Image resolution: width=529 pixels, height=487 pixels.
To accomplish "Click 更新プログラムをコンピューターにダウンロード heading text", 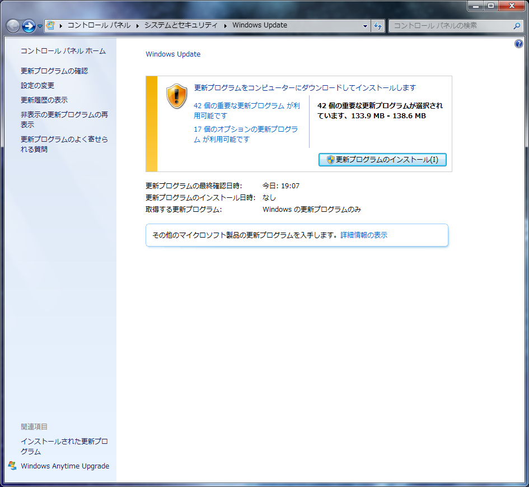I will 305,88.
